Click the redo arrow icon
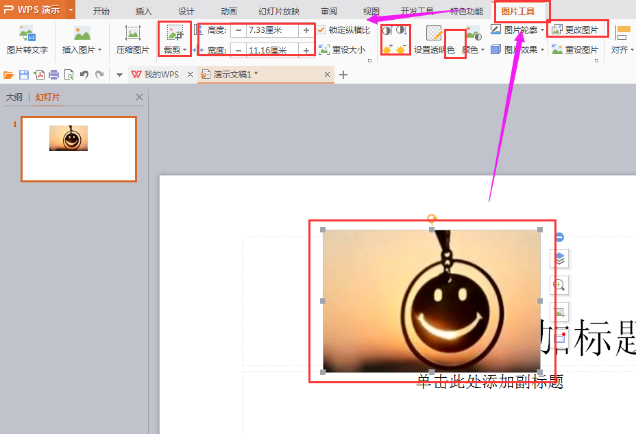 pos(99,75)
